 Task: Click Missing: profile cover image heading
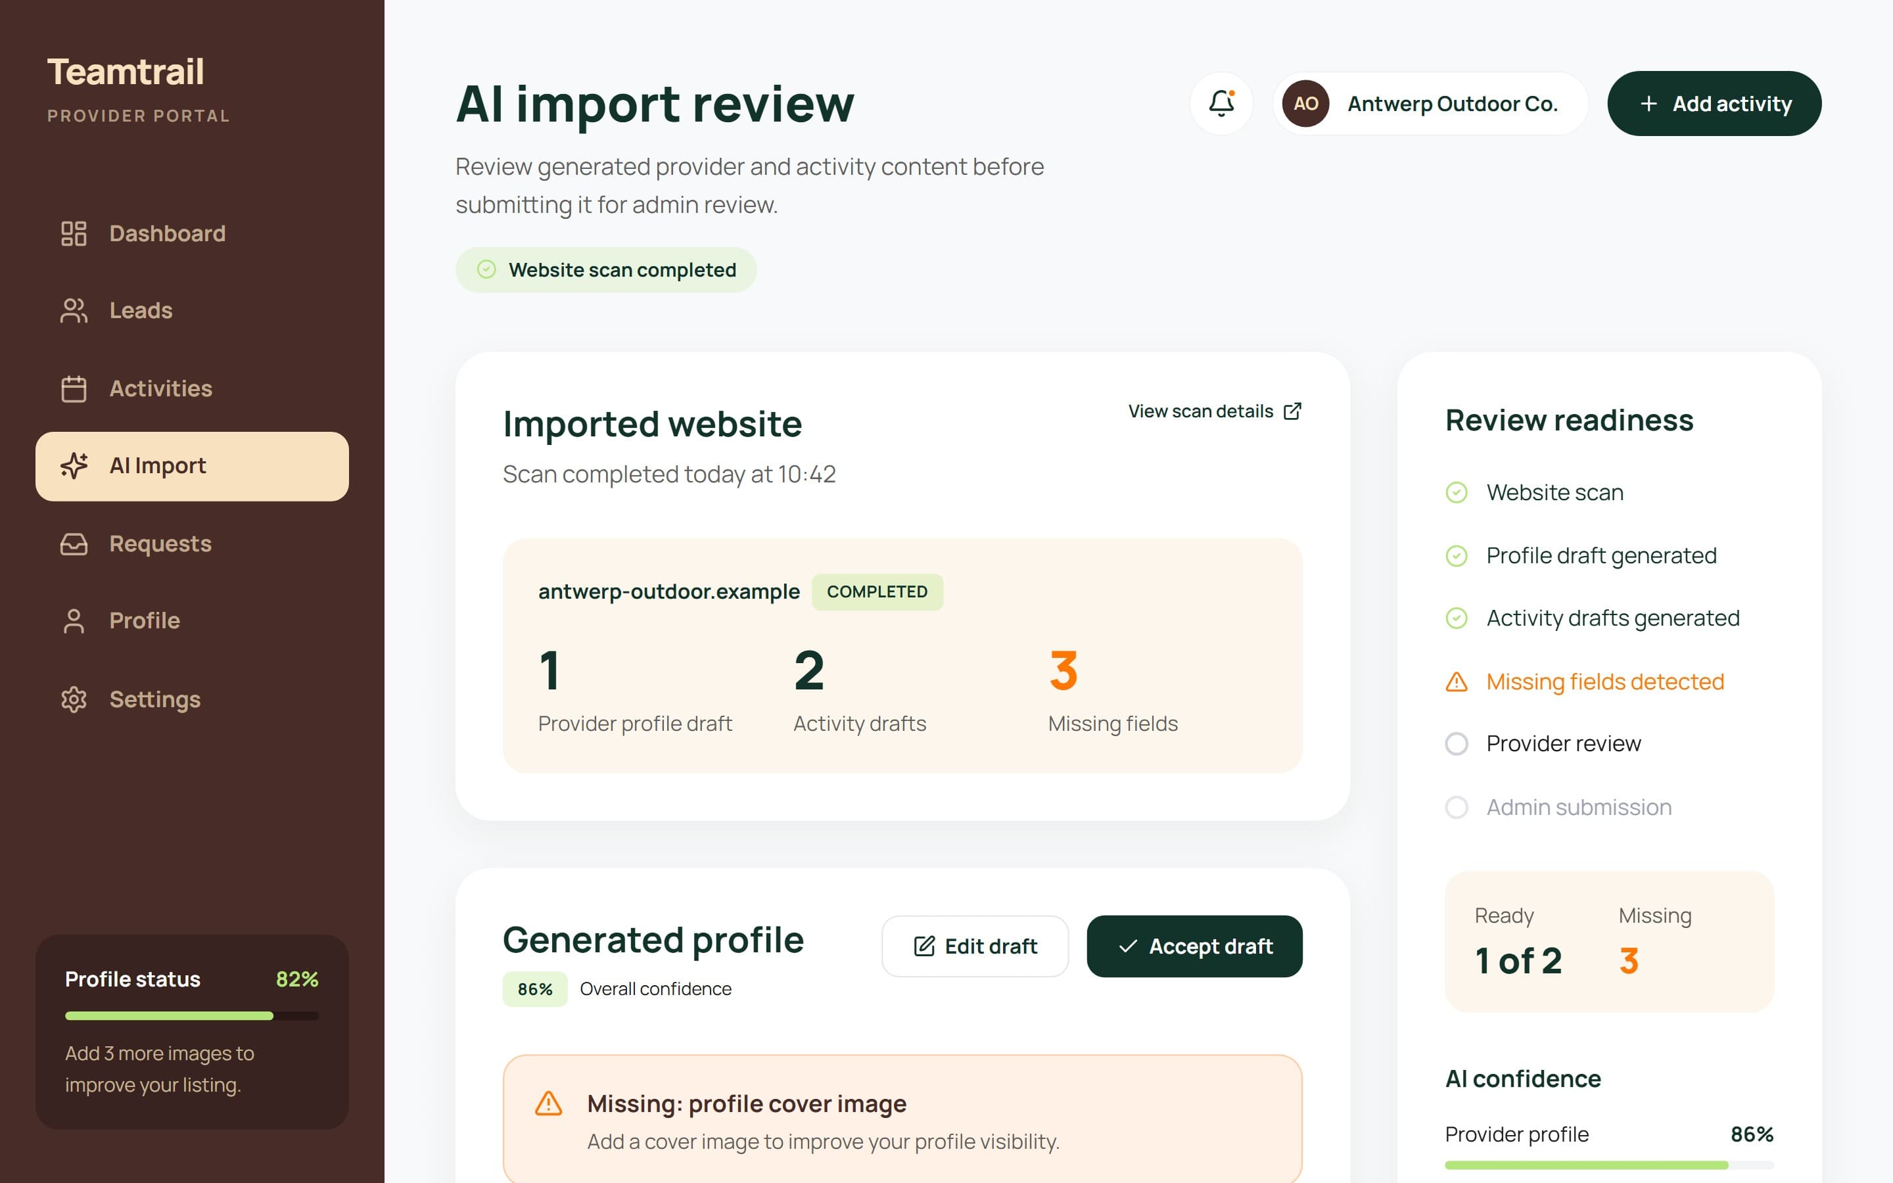(x=746, y=1103)
